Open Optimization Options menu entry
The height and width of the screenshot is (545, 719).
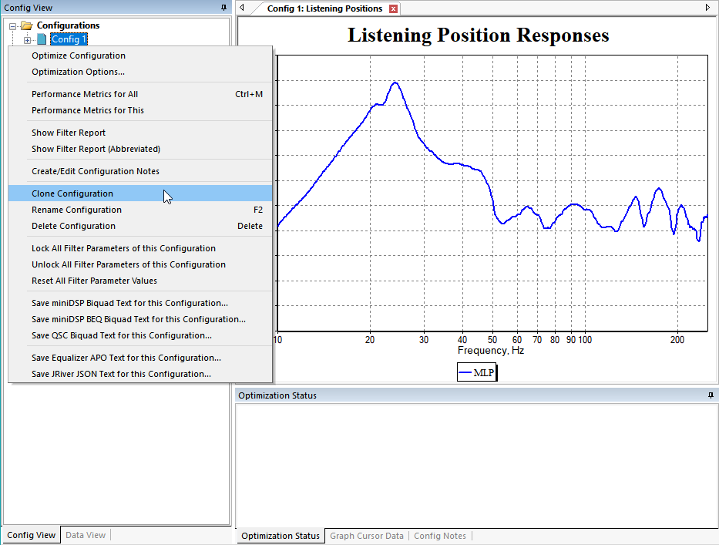[140, 72]
